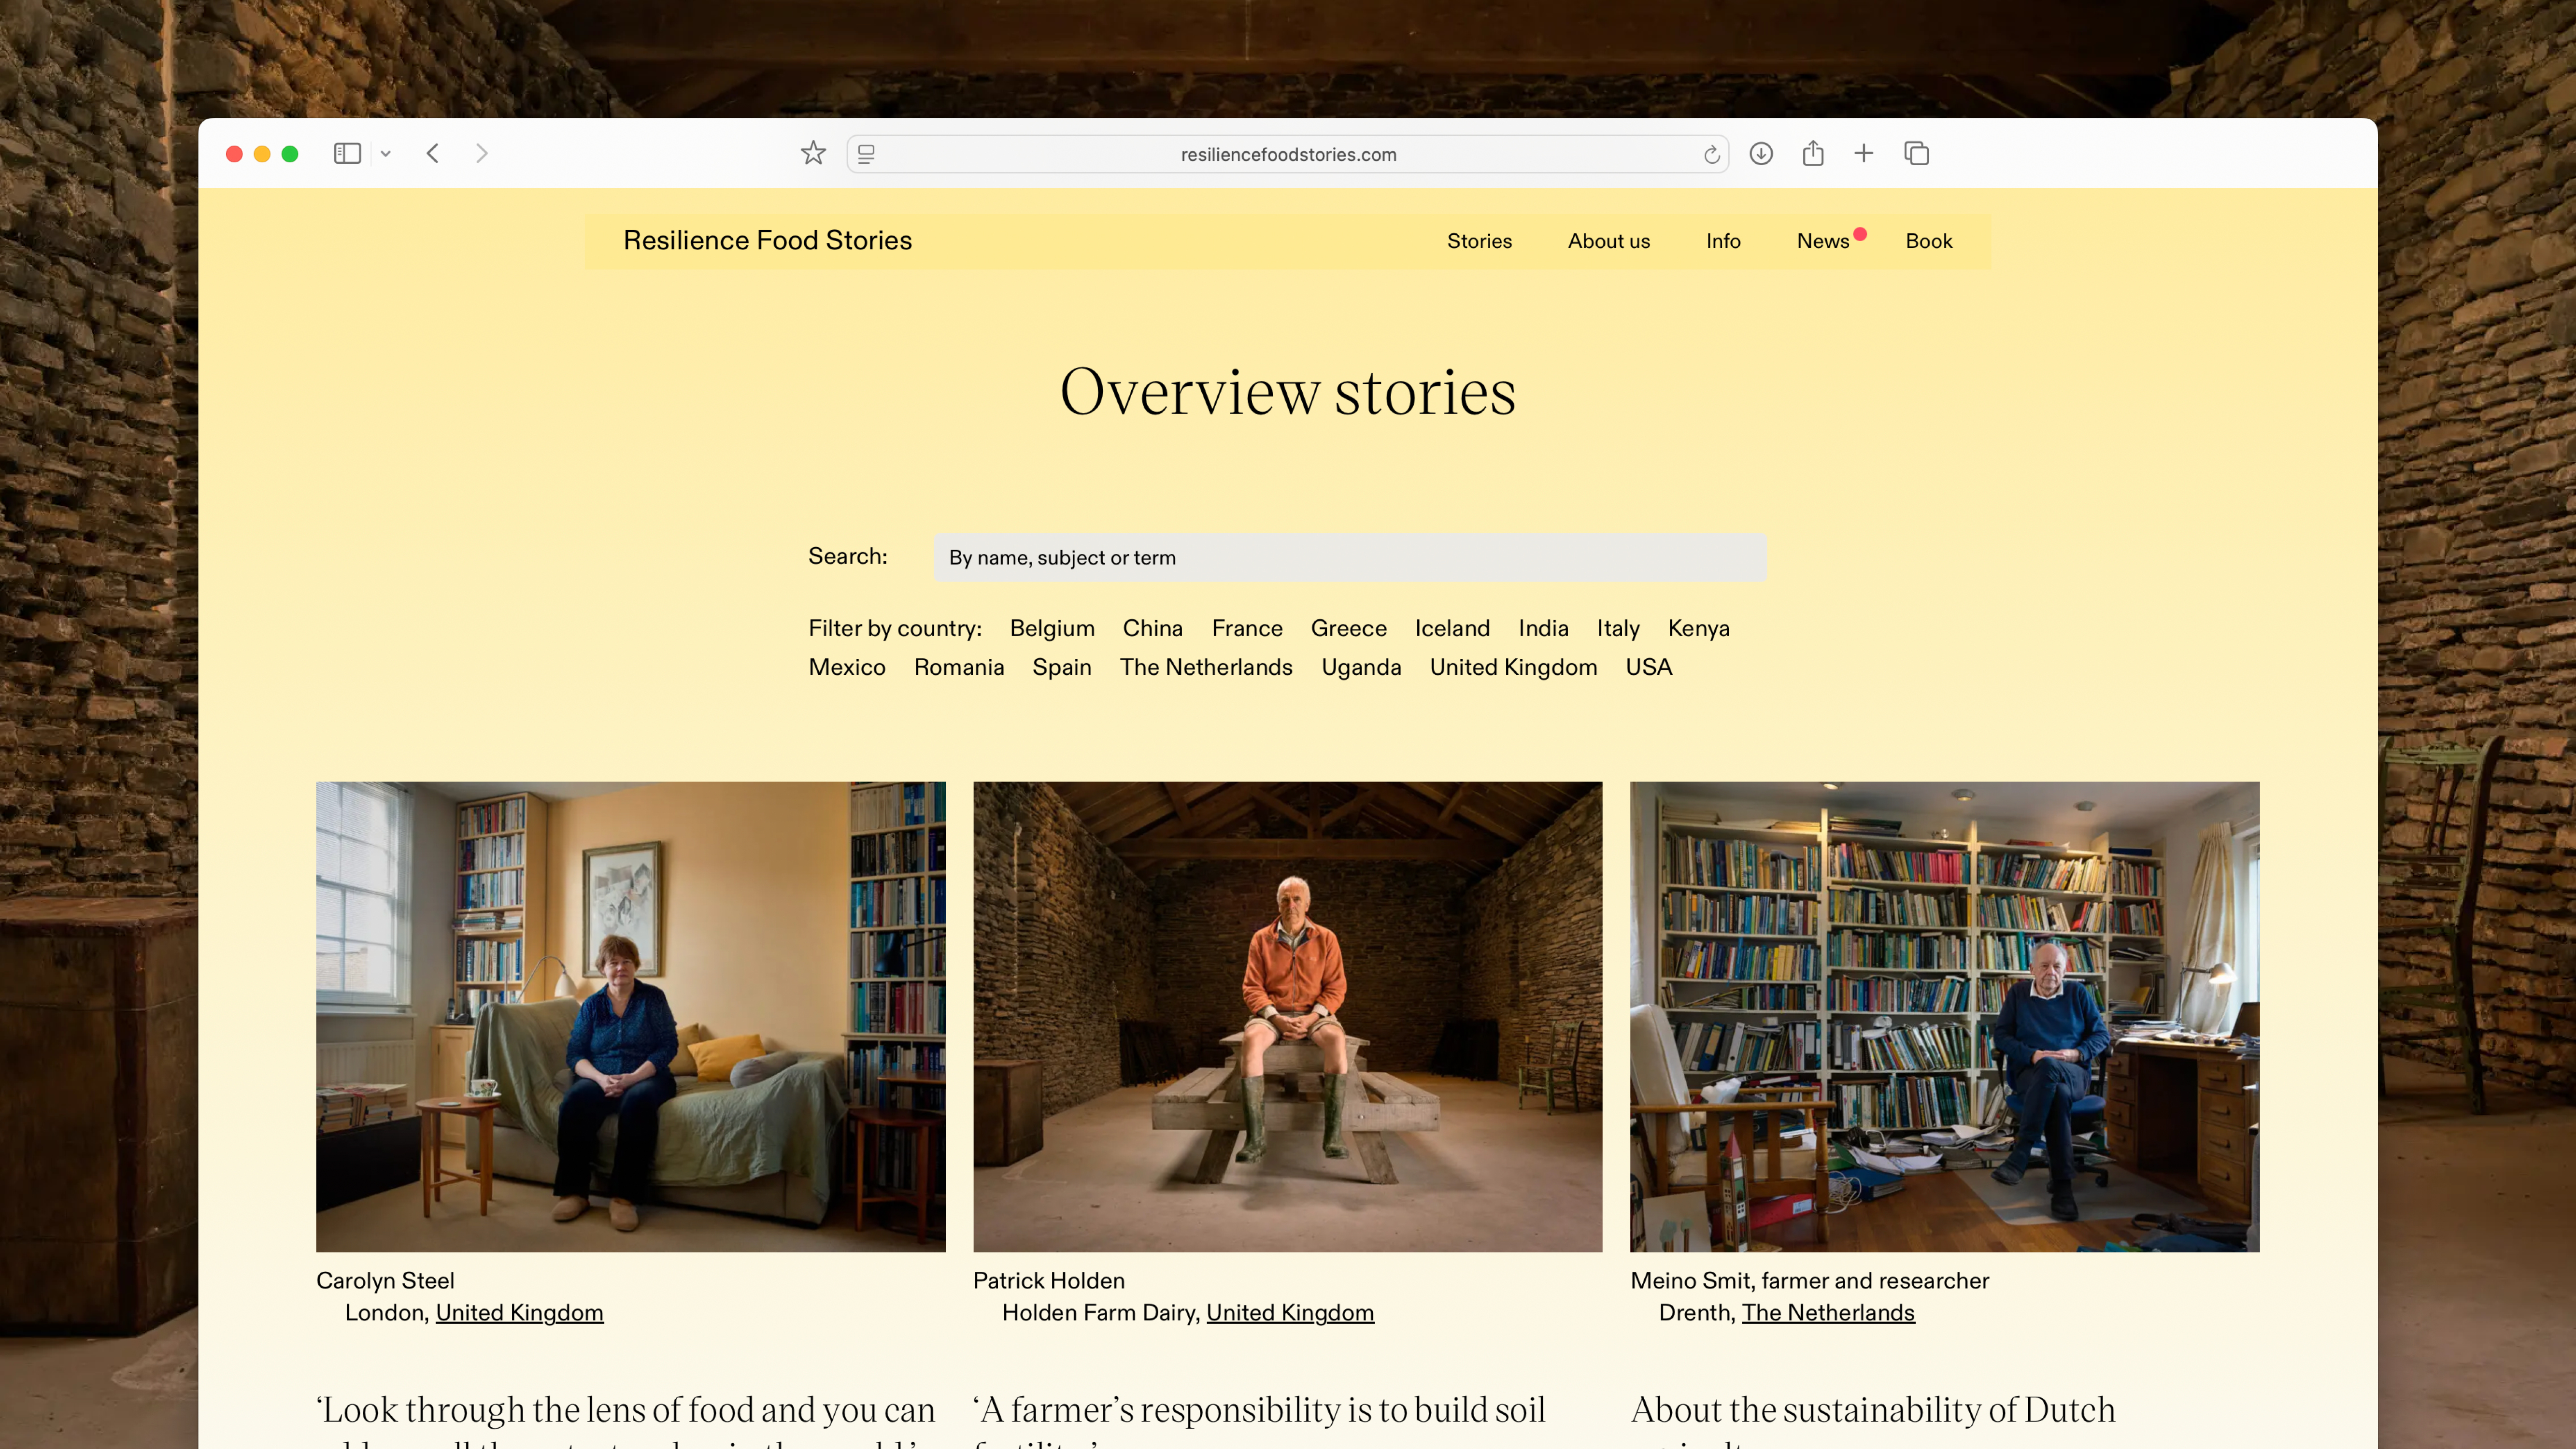Reload the page with the refresh icon
Screen dimensions: 2576x1449
click(1711, 154)
